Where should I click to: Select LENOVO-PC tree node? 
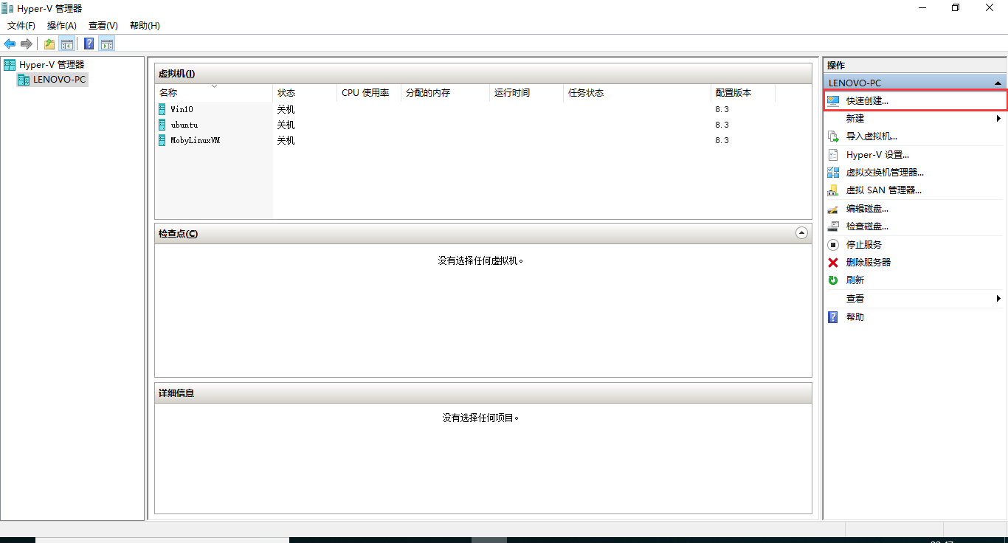tap(59, 80)
